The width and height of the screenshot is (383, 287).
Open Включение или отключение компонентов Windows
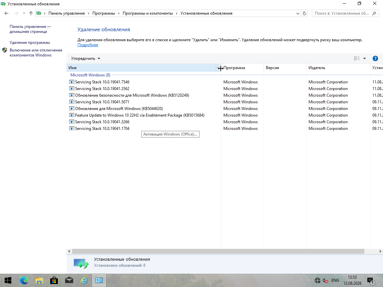(x=36, y=53)
